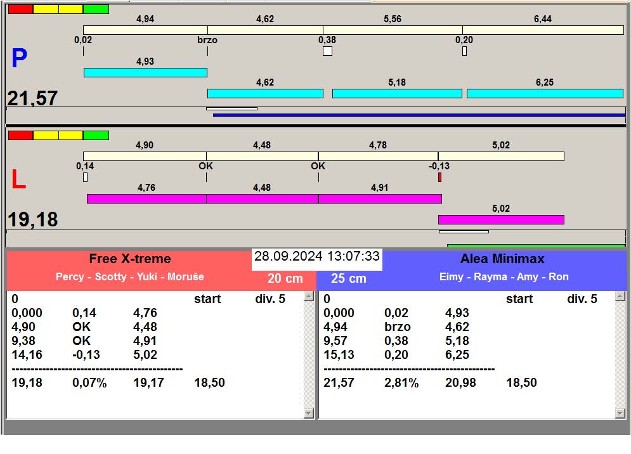
Task: Click the blue progress line under lane P
Action: [419, 115]
